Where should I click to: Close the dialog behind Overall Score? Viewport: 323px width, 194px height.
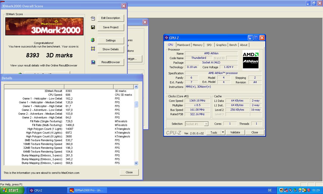pos(145,22)
